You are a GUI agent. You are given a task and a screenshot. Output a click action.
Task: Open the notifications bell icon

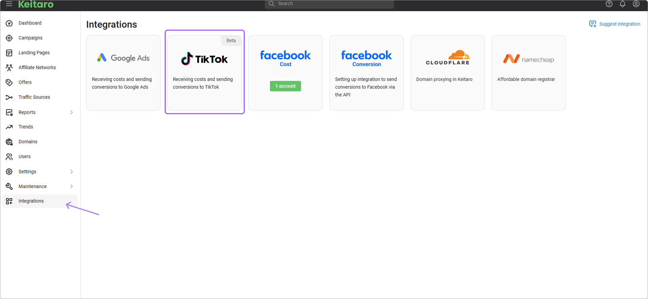coord(622,4)
